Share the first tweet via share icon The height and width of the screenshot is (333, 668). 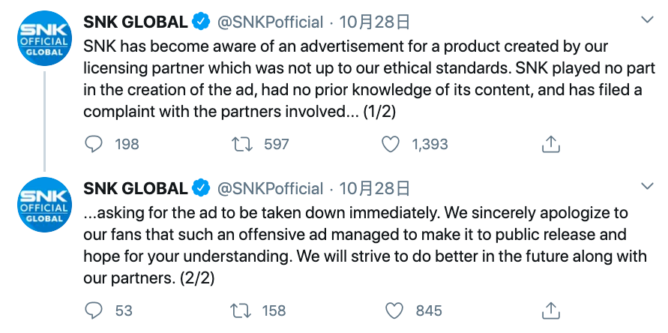tap(550, 144)
